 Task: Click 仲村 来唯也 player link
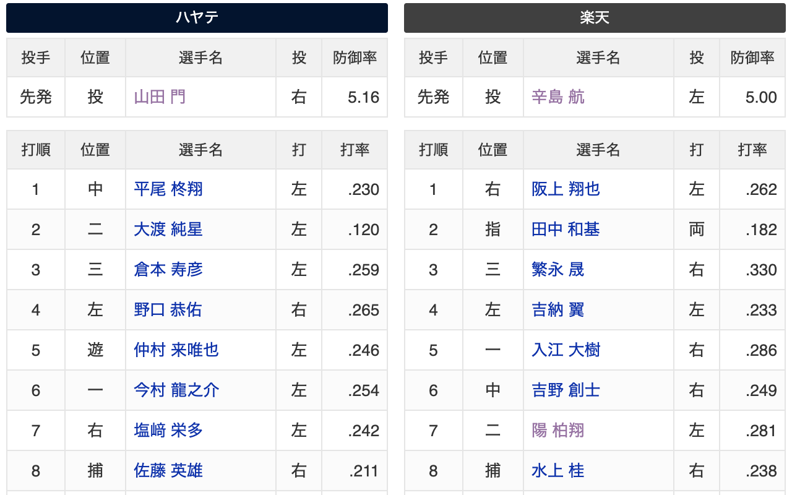click(x=176, y=350)
